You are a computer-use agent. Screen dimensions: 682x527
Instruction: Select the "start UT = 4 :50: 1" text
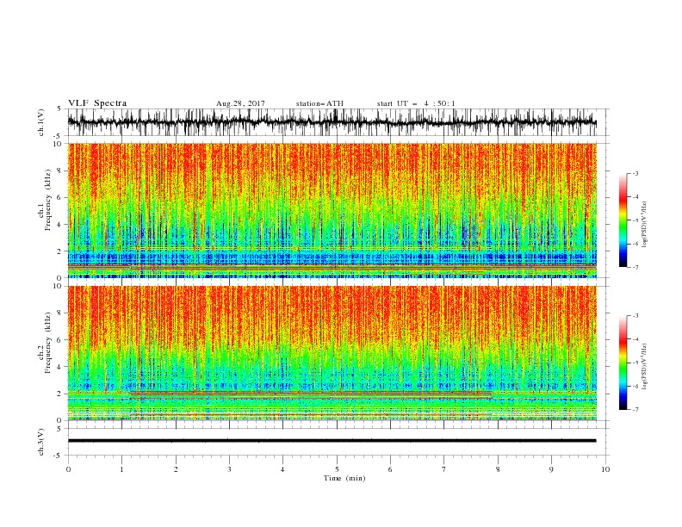pos(416,103)
